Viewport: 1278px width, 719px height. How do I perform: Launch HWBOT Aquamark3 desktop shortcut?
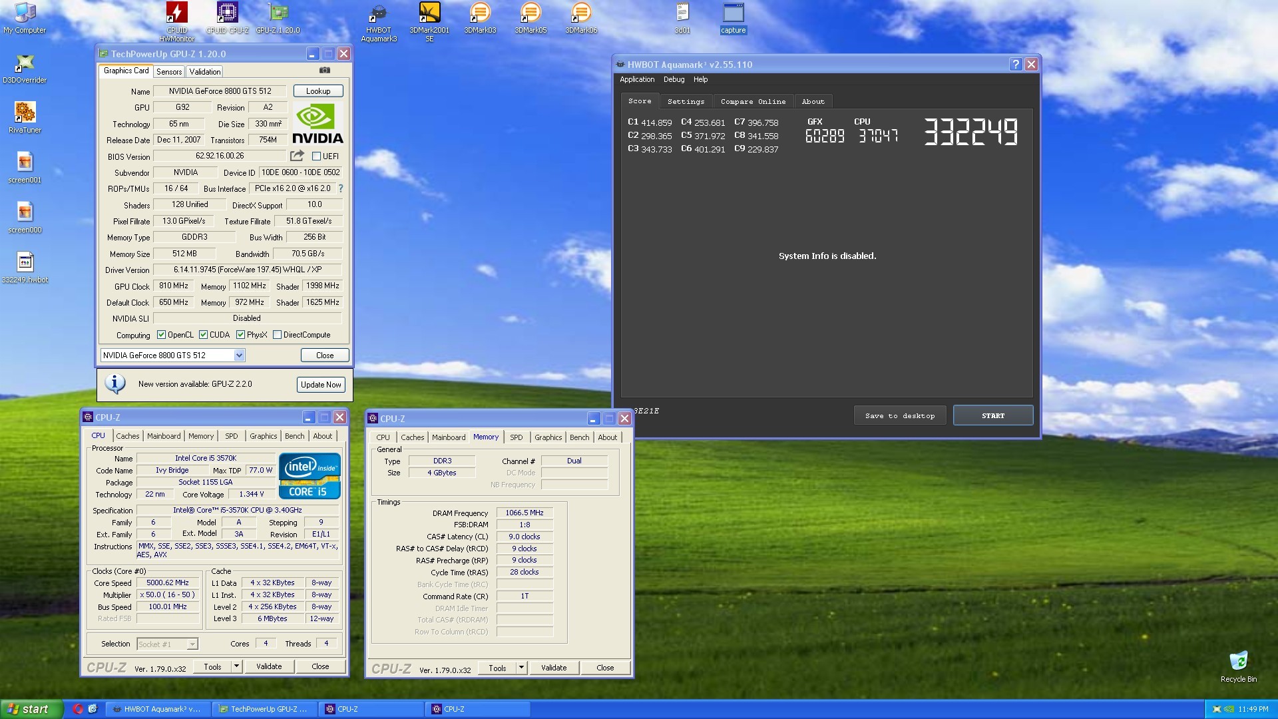click(379, 21)
